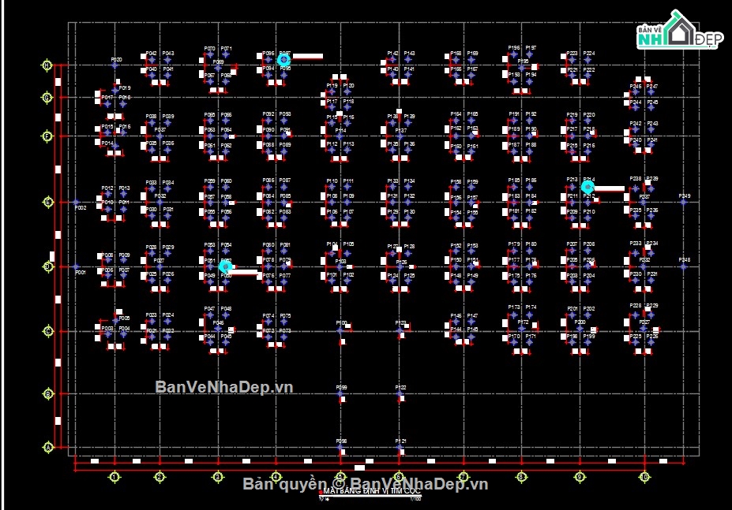The height and width of the screenshot is (510, 732).
Task: Click grid axis bubble A
Action: [x=48, y=448]
